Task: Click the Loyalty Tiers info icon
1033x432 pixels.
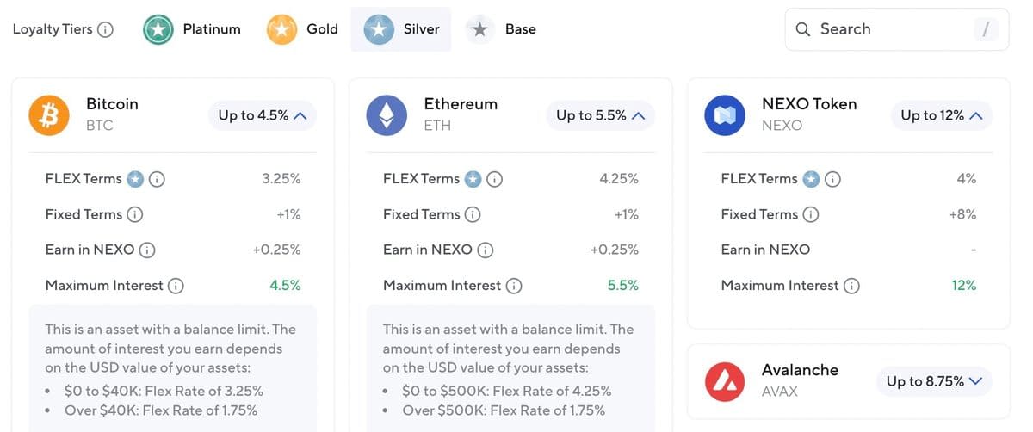Action: click(x=105, y=29)
